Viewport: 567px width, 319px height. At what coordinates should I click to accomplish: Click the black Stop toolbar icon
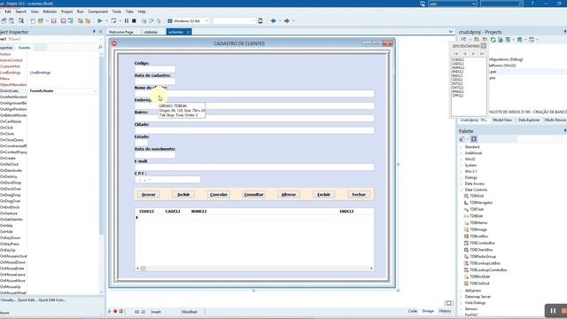(134, 21)
